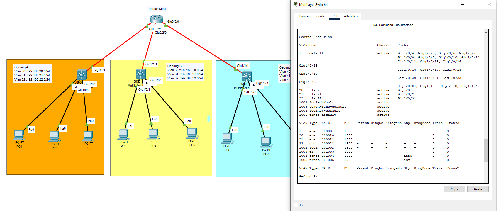Click the Router Core label
The width and height of the screenshot is (497, 211).
coord(157,9)
